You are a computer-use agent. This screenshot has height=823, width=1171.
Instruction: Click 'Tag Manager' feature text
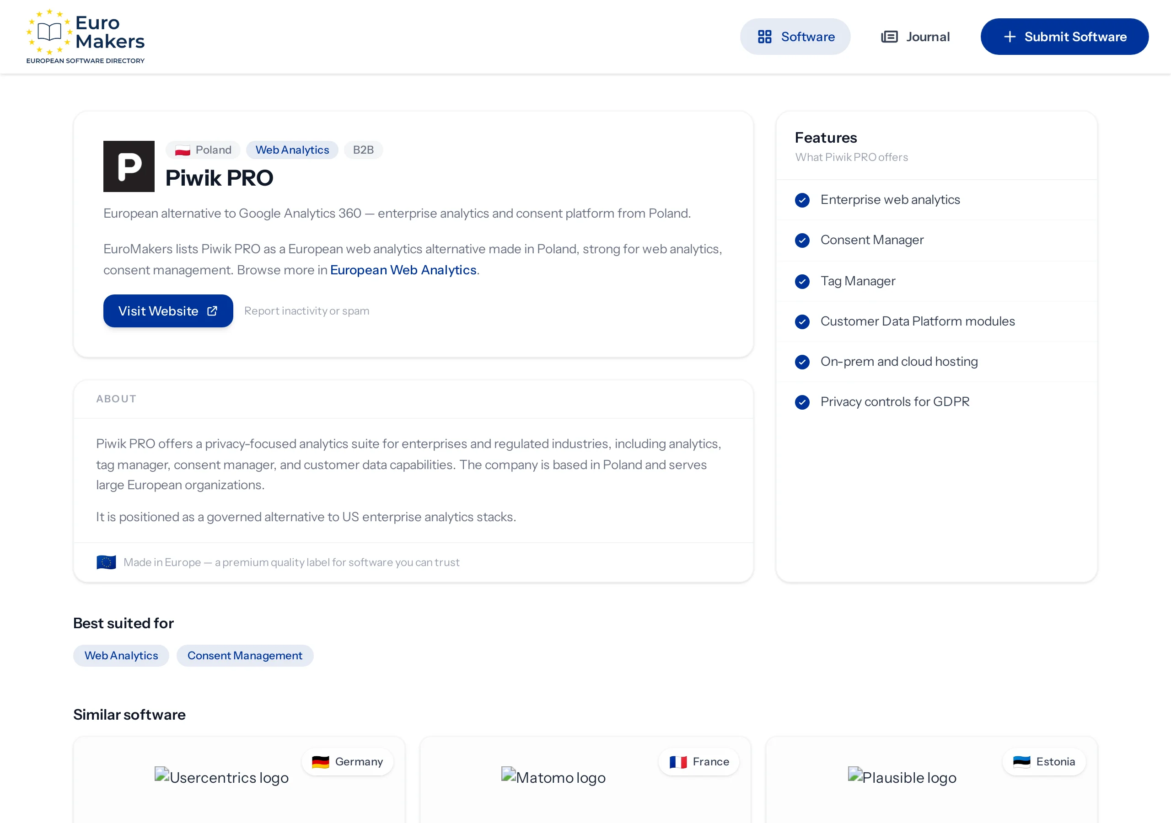coord(858,282)
